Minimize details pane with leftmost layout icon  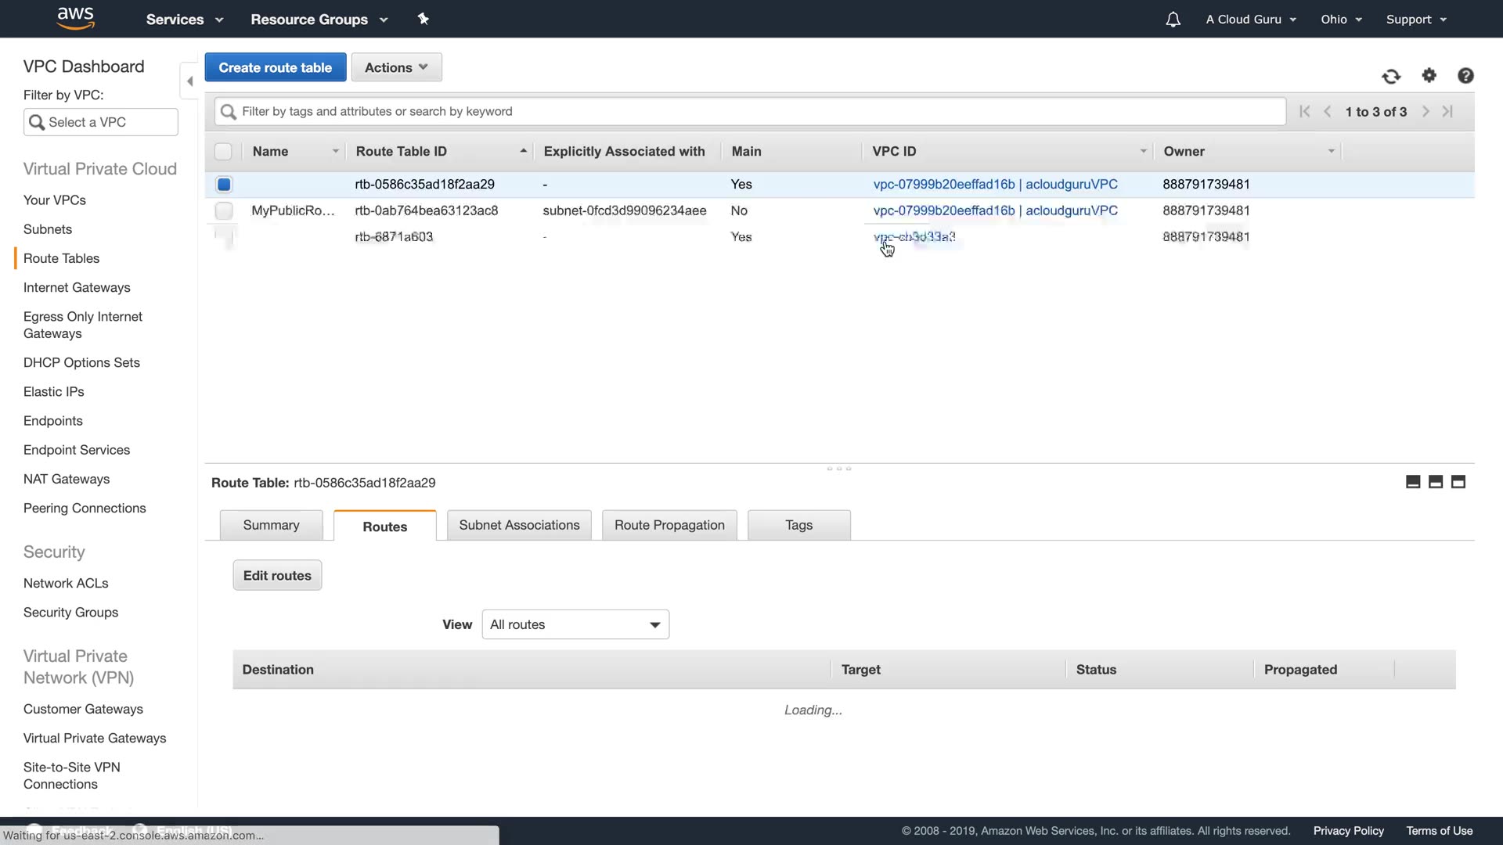click(x=1413, y=482)
